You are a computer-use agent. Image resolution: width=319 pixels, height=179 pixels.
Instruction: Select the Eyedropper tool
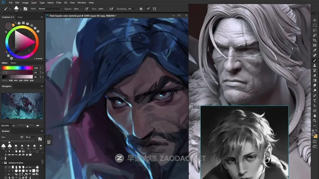315,50
